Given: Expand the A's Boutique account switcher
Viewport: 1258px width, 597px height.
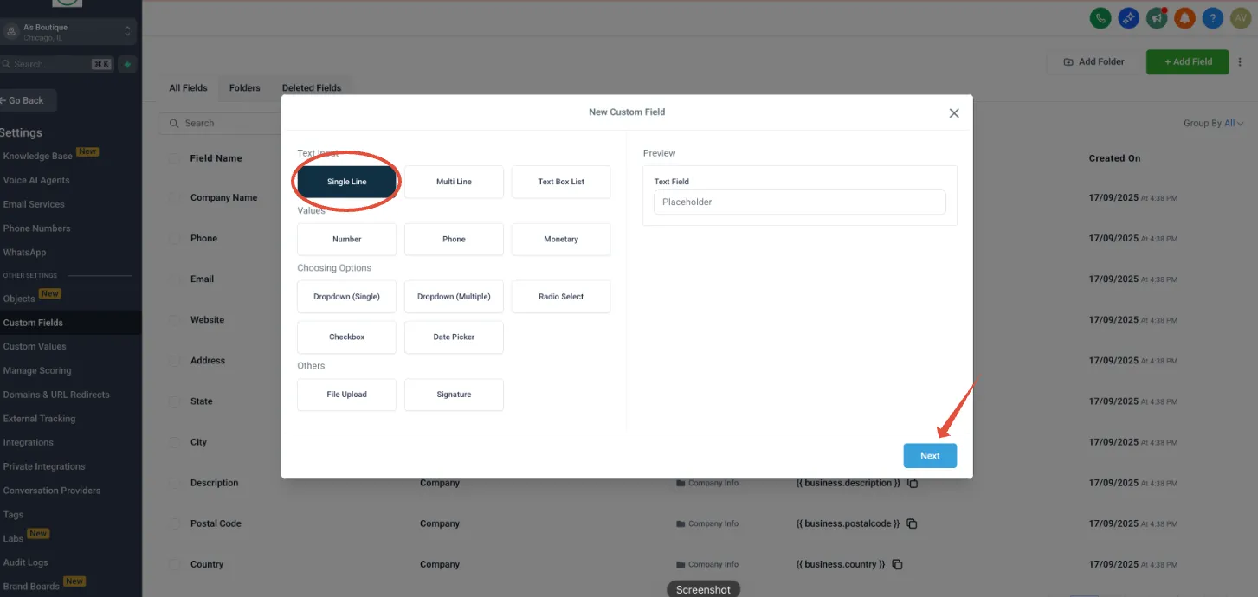Looking at the screenshot, I should coord(68,31).
